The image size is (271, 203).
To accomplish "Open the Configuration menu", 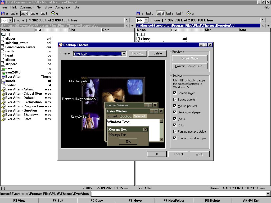I will point(63,7).
